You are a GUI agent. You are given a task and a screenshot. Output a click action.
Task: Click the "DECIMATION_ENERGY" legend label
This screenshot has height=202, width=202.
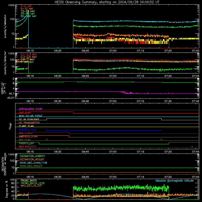tap(32, 156)
